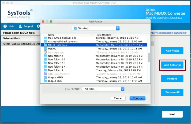Select the New folder 2 4 name
191x124 pixels.
pos(57,67)
